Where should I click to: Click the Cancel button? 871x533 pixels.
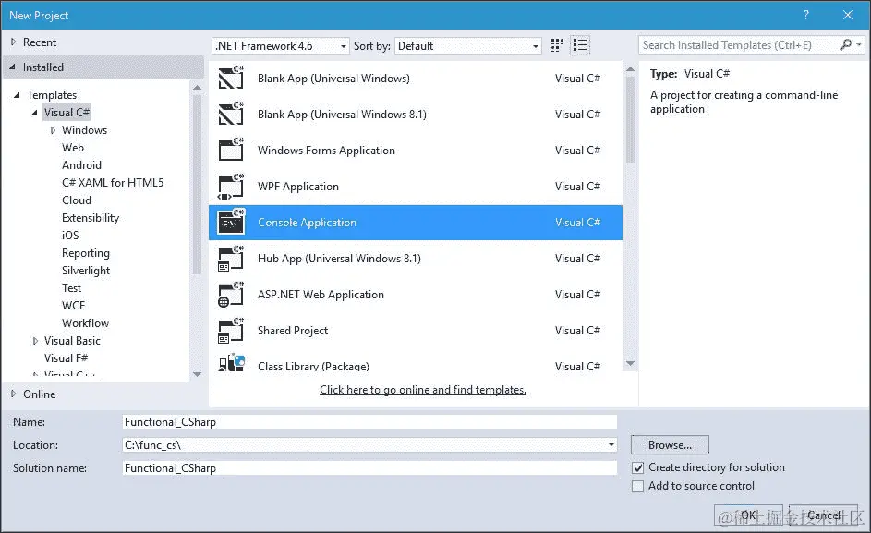[x=823, y=515]
